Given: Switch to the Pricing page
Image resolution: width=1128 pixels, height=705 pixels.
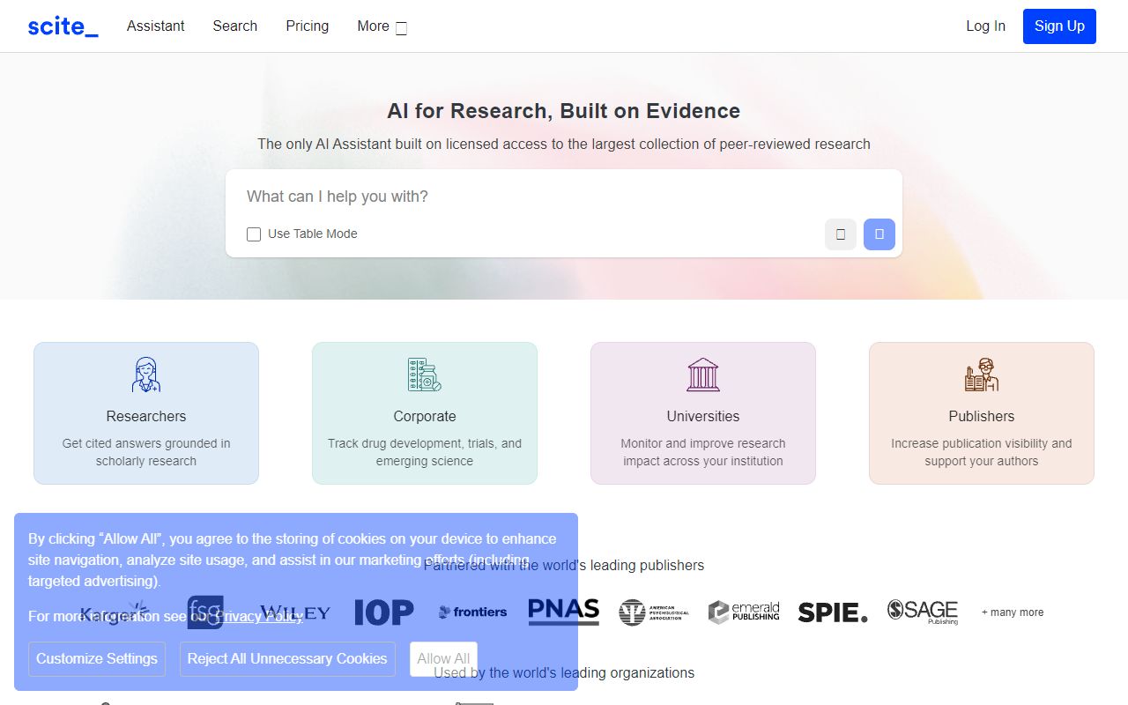Looking at the screenshot, I should (x=307, y=26).
